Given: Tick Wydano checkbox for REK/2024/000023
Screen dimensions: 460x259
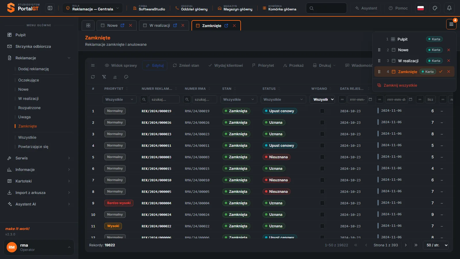Looking at the screenshot, I should click(x=322, y=134).
